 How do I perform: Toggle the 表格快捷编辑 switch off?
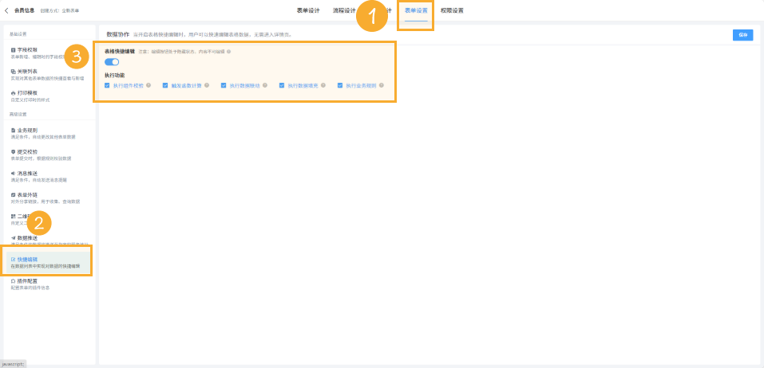tap(112, 62)
